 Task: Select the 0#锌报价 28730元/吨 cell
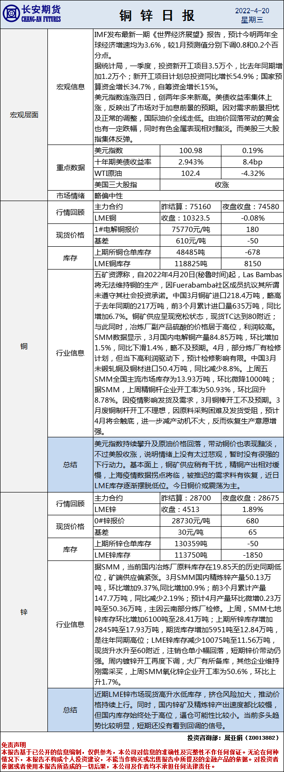pyautogui.click(x=191, y=521)
